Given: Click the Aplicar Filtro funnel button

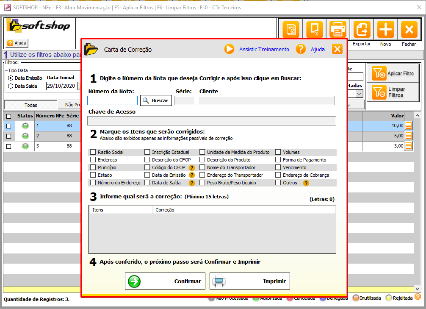Looking at the screenshot, I should point(393,73).
